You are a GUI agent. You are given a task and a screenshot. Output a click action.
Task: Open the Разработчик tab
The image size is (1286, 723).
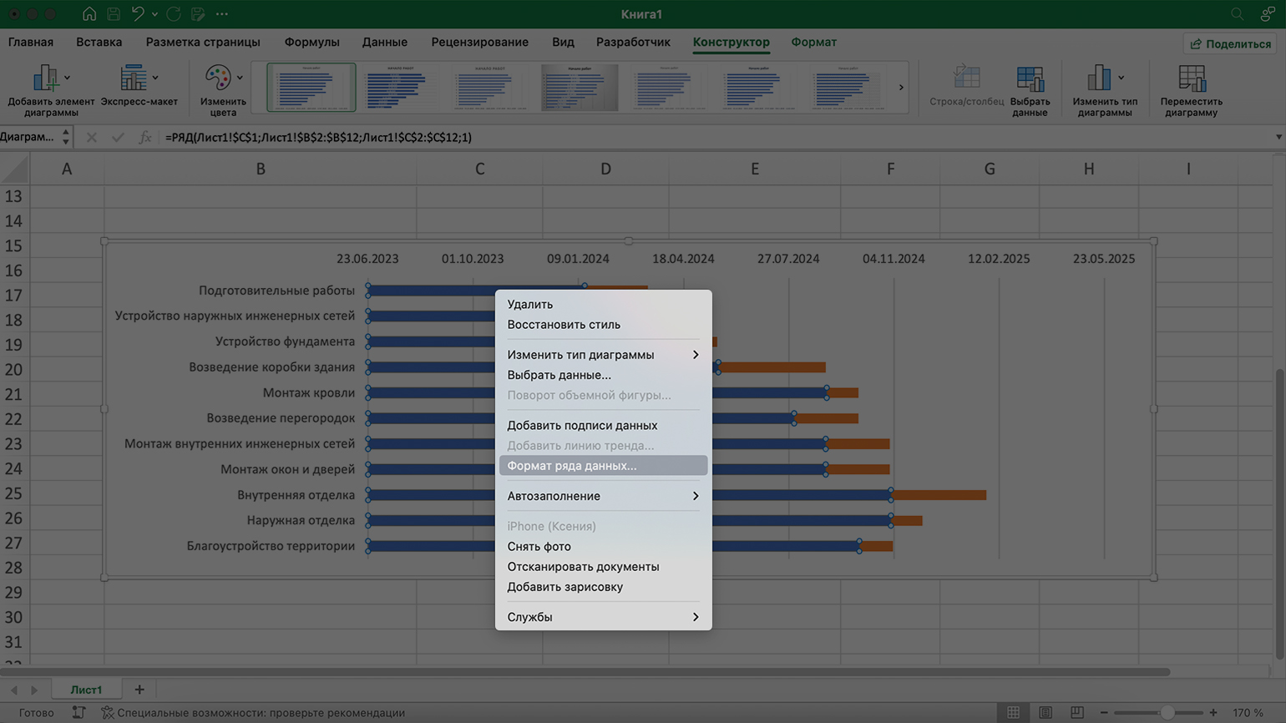coord(633,42)
